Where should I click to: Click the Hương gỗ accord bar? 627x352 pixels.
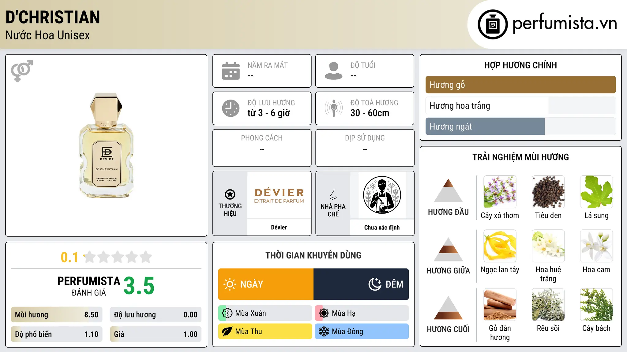tap(520, 85)
